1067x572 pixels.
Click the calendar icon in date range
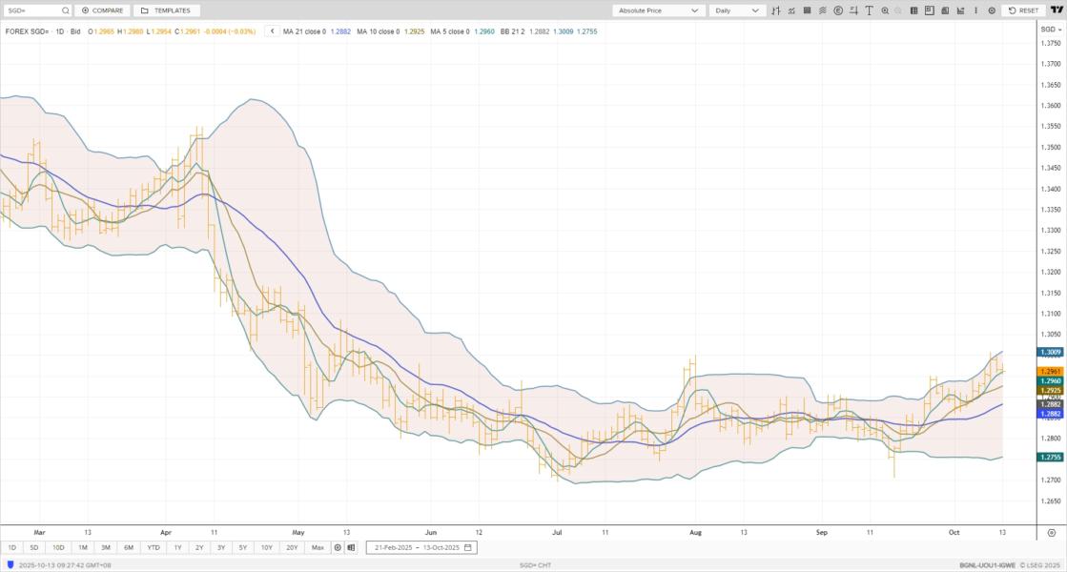pyautogui.click(x=467, y=547)
